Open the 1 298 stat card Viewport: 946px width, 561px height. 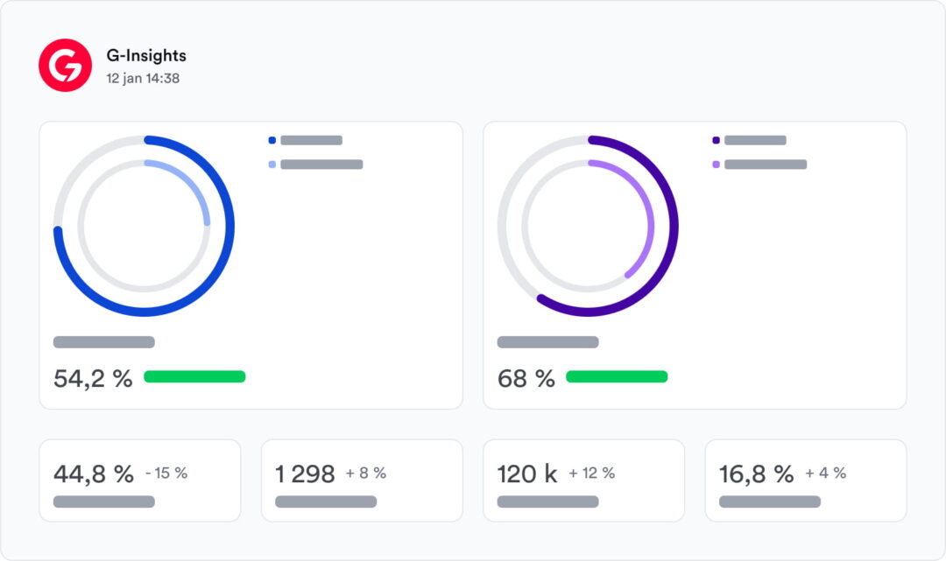(x=362, y=480)
